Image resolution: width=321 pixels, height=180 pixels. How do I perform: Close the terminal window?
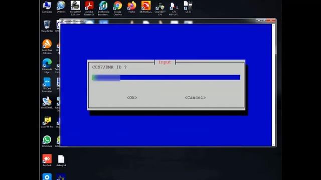[x=271, y=20]
